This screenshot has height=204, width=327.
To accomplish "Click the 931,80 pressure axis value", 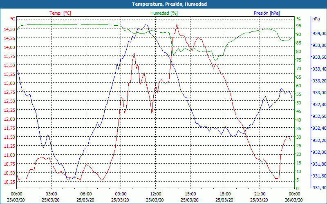I will (319, 164).
